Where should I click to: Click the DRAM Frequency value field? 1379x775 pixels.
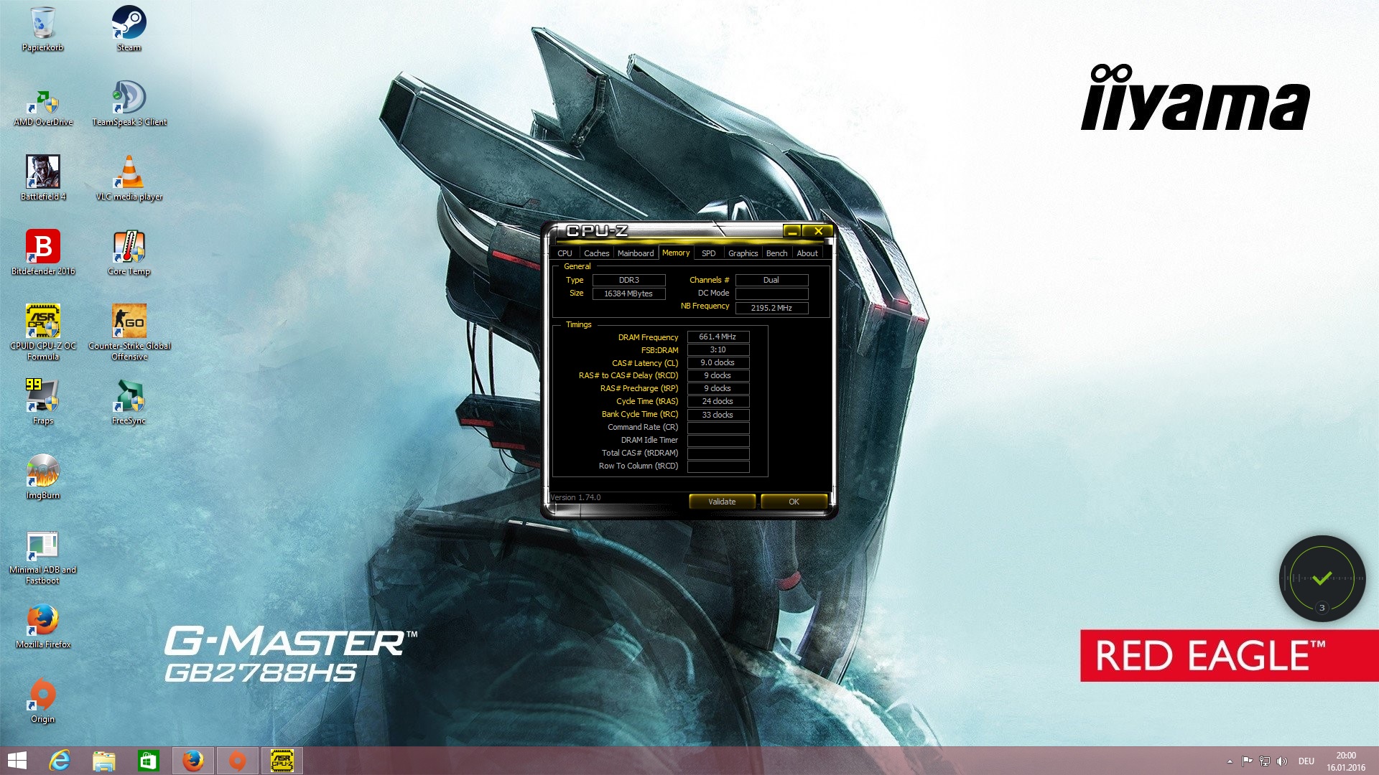pyautogui.click(x=718, y=337)
